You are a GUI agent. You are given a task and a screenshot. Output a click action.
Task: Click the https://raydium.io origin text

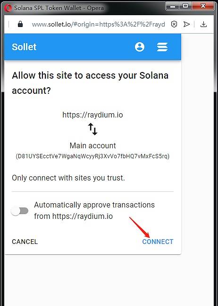92,115
